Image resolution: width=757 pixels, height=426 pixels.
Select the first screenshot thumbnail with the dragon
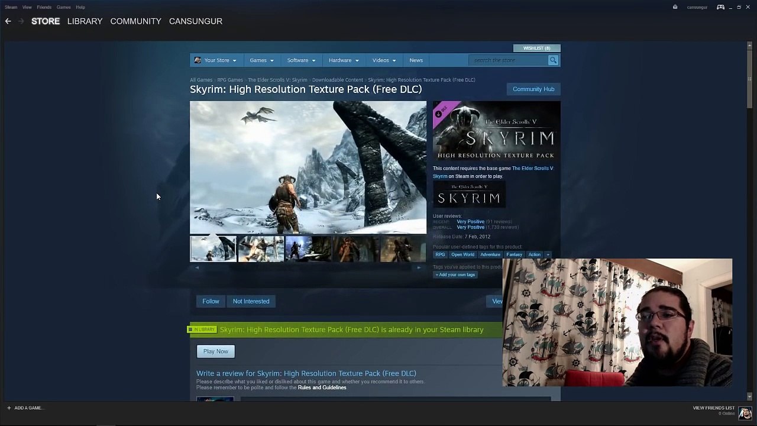coord(213,249)
